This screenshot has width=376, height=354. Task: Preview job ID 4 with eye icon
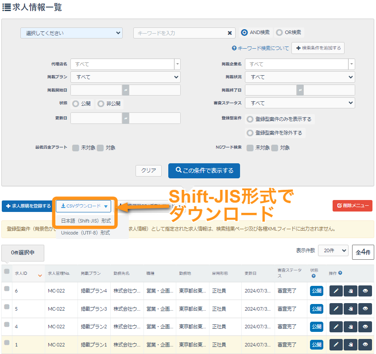365,327
